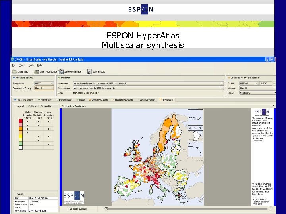Open the View menu
This screenshot has width=286, height=214.
click(22, 65)
